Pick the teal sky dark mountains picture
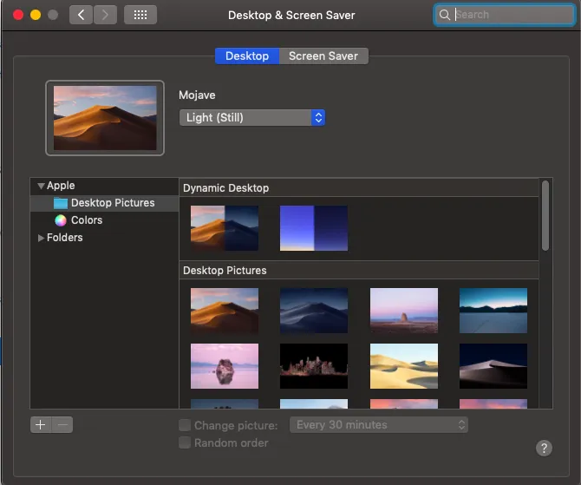The width and height of the screenshot is (581, 485). click(x=493, y=311)
